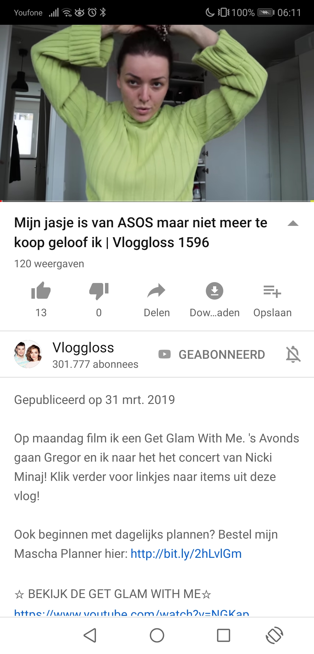314x654 pixels.
Task: Seek using the video progress bar
Action: 157,201
